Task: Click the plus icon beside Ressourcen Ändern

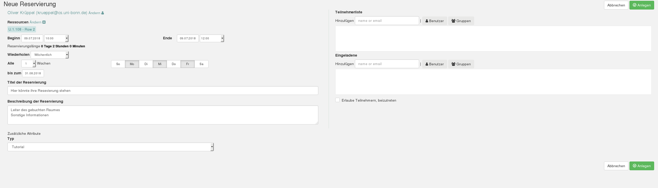Action: tap(44, 22)
